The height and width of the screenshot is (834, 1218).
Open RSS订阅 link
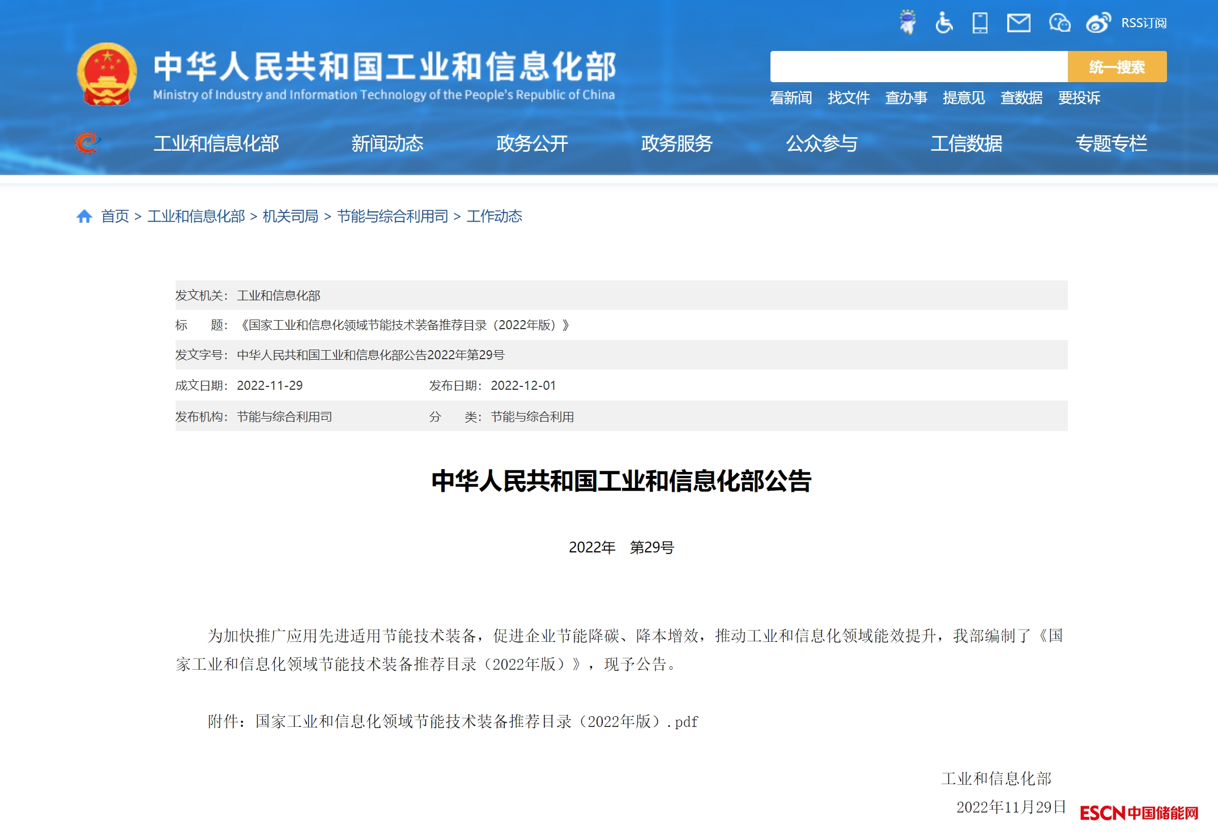click(1144, 23)
